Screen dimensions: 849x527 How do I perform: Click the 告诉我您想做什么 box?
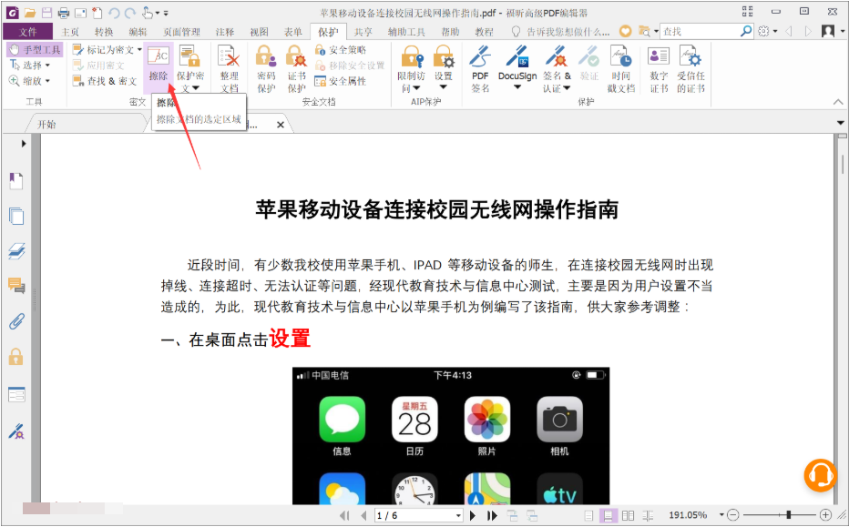tap(560, 32)
